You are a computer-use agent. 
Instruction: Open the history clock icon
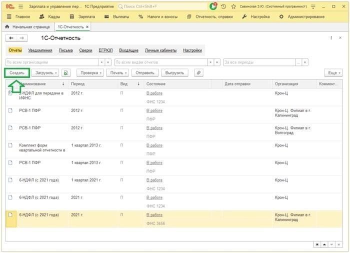(223, 6)
